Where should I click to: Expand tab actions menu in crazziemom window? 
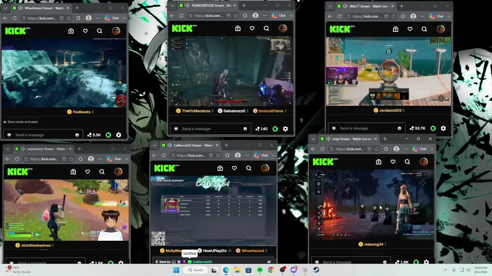[7, 149]
